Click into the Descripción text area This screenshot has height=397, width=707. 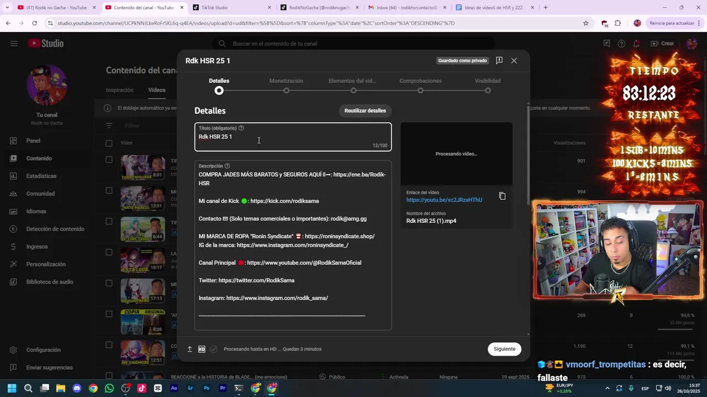click(x=293, y=245)
